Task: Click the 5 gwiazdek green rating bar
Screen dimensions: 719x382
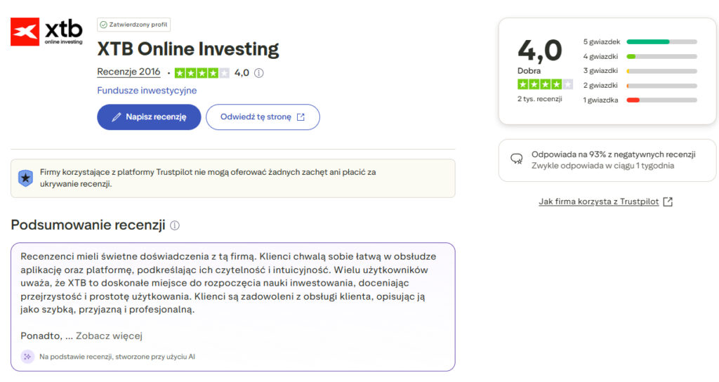Action: point(661,41)
